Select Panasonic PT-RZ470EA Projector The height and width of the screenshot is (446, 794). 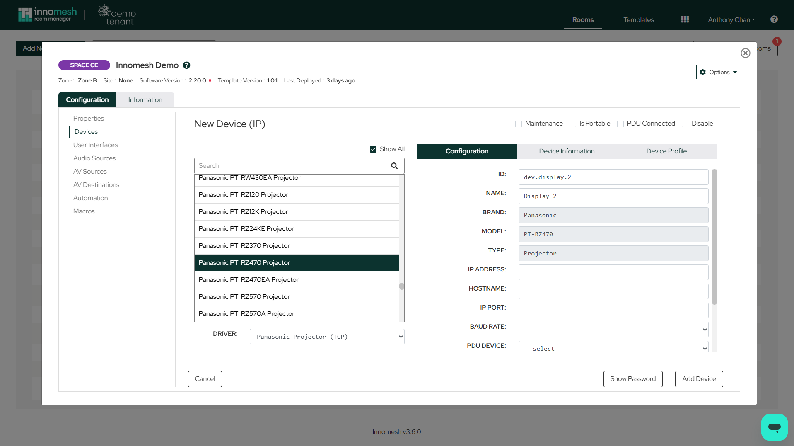(297, 280)
